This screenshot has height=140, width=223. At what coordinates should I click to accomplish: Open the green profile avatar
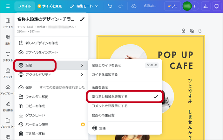pos(187,6)
